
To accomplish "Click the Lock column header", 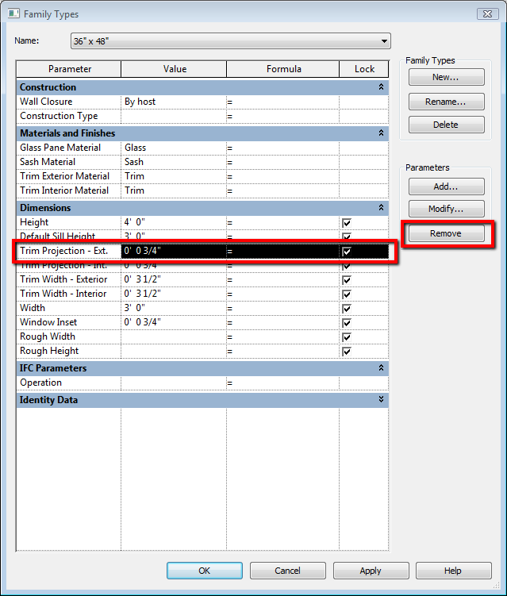I will tap(364, 69).
